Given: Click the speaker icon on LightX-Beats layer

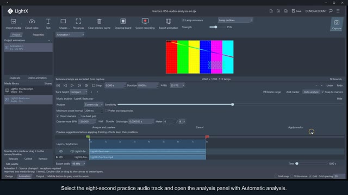Looking at the screenshot, I should (x=72, y=151).
